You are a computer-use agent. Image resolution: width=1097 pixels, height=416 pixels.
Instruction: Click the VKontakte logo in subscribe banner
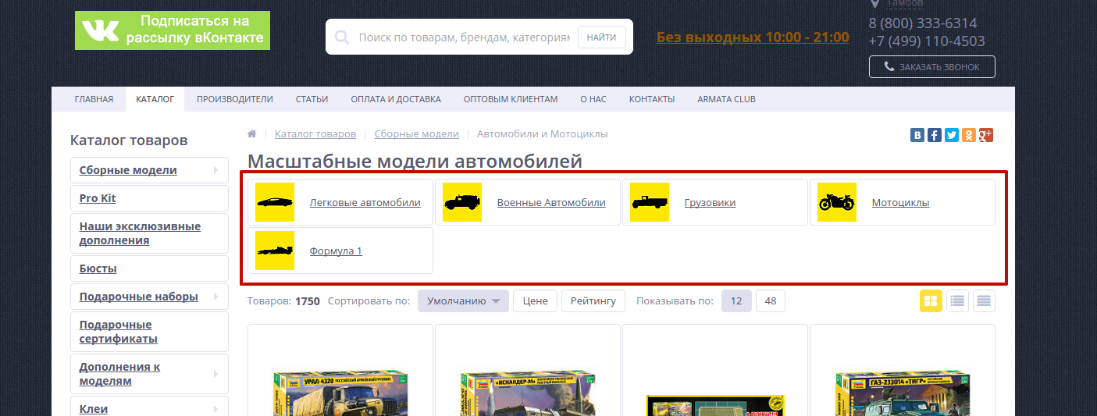point(101,31)
